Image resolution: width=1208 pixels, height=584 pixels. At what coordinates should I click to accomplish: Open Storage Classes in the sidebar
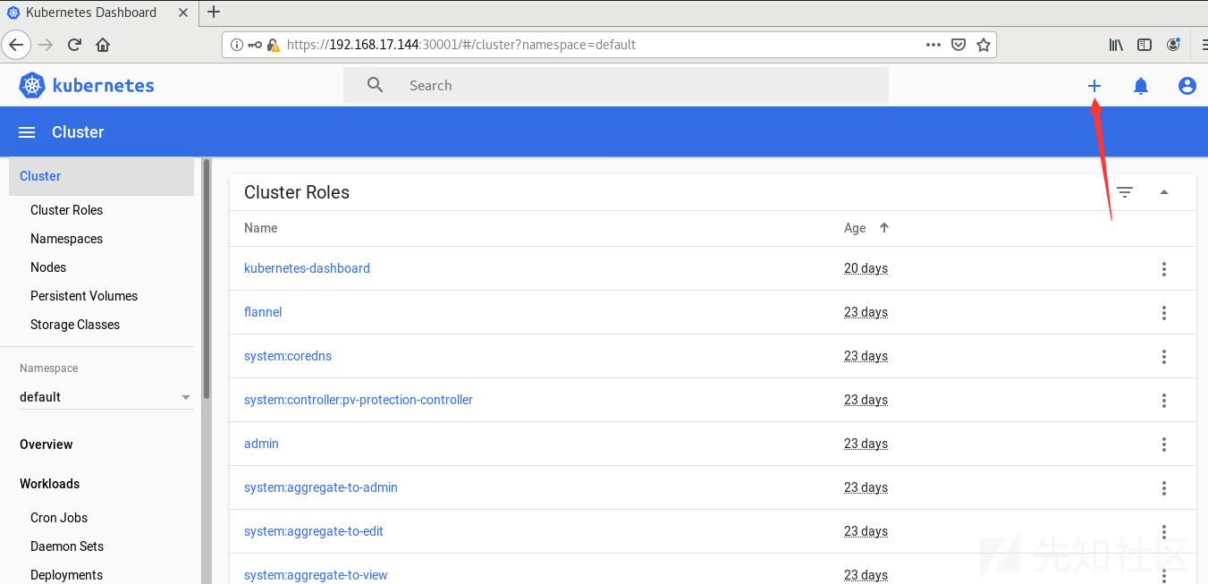(x=75, y=325)
